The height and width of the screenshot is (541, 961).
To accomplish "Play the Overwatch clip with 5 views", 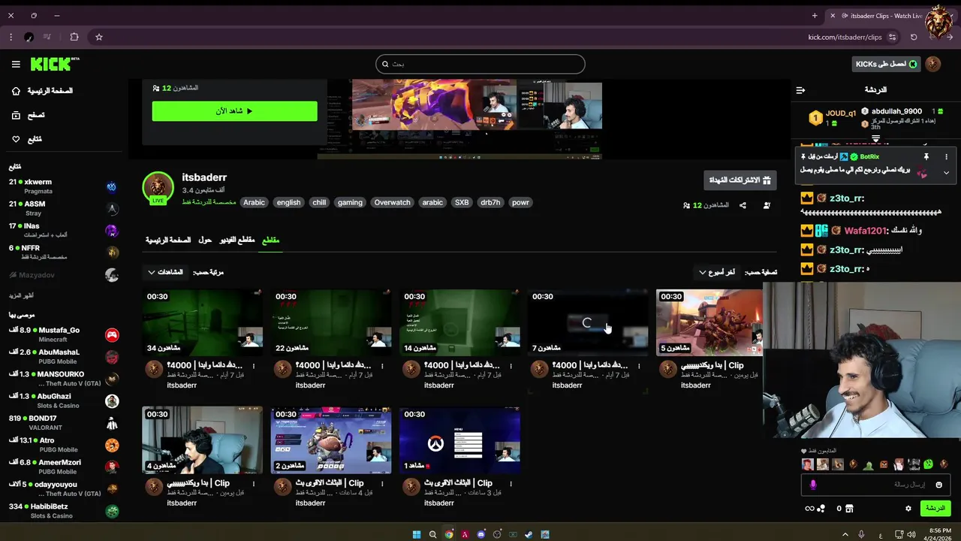I will pos(709,322).
